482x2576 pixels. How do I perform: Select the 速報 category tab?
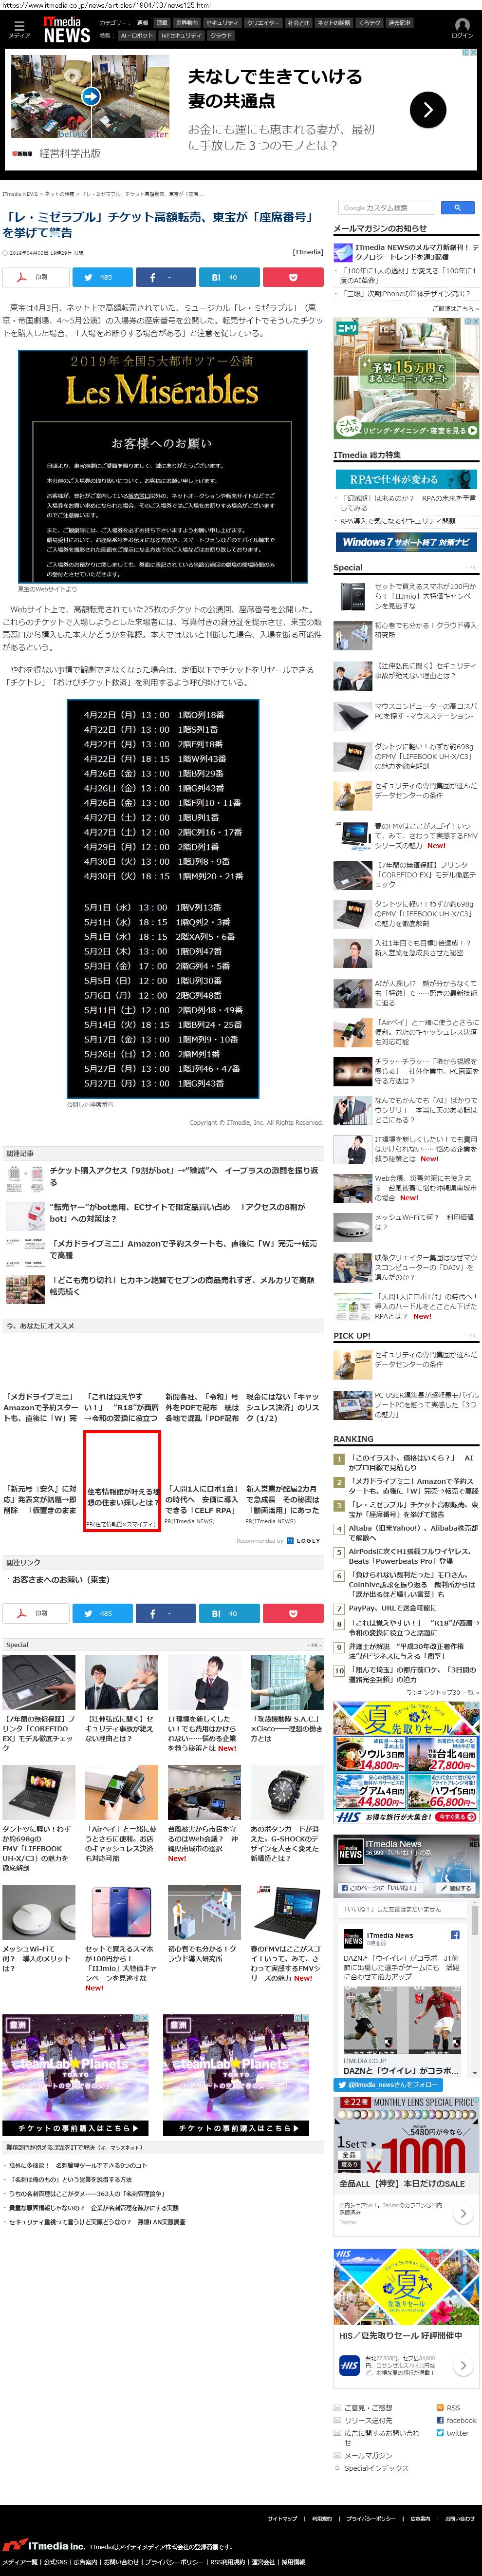pyautogui.click(x=142, y=22)
